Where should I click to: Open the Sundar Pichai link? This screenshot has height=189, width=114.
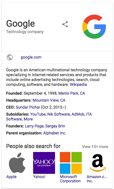tap(28, 107)
